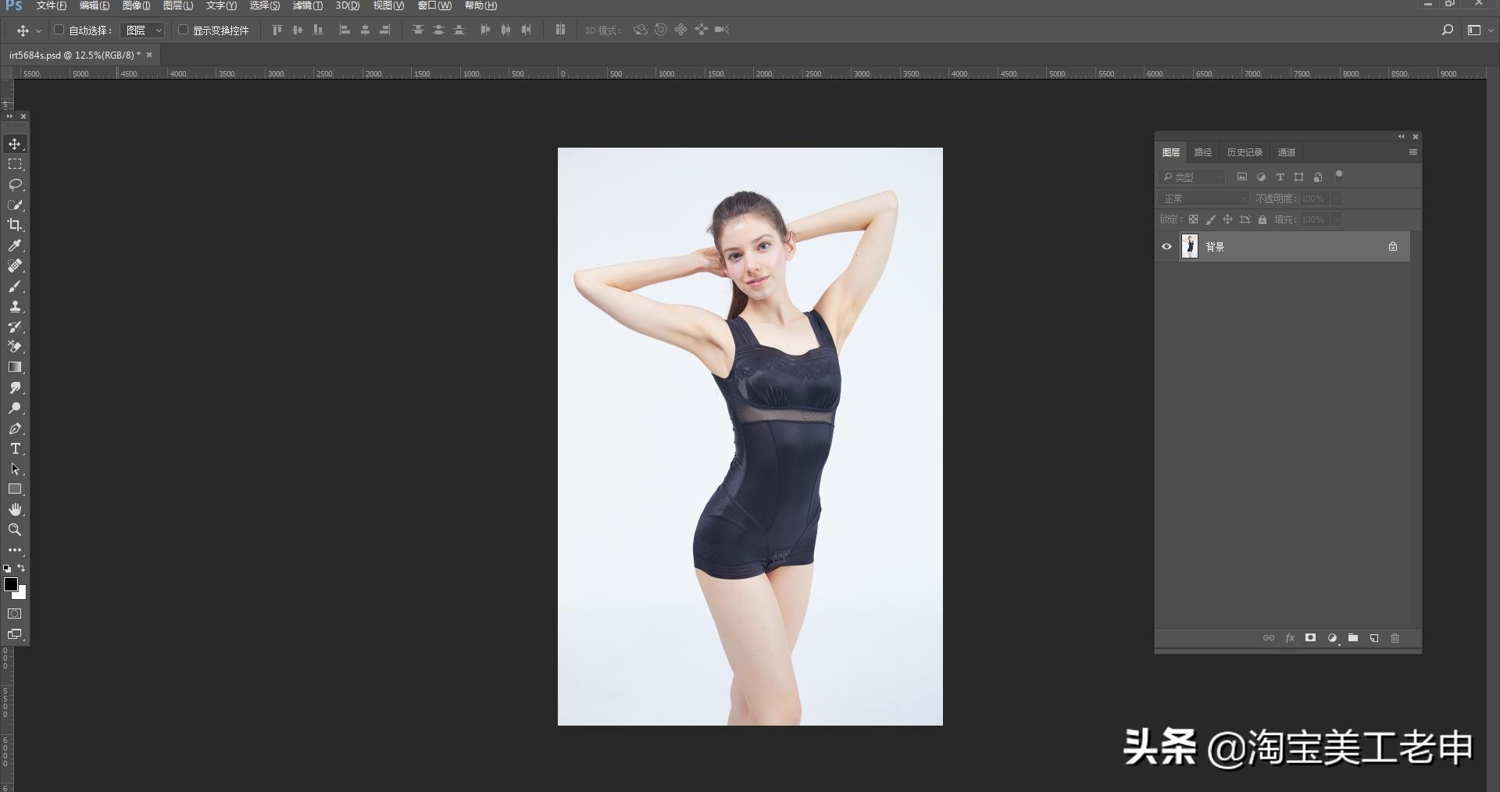Add a layer mask
Image resolution: width=1500 pixels, height=792 pixels.
coord(1310,638)
